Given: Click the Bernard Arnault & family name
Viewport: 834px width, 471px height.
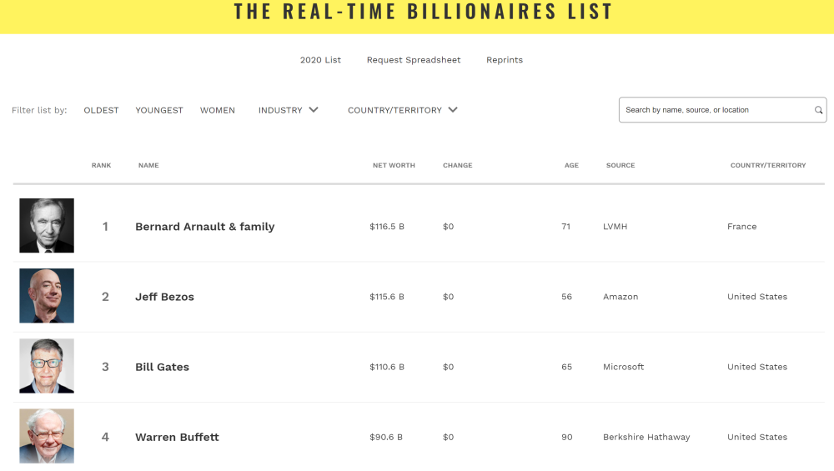Looking at the screenshot, I should click(x=204, y=227).
